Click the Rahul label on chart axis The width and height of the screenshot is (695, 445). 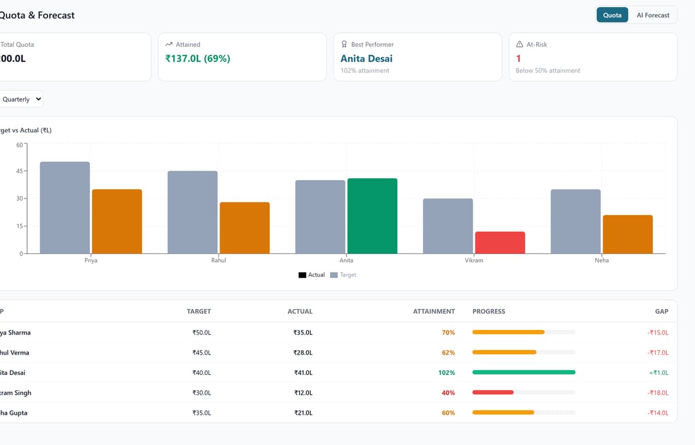[218, 260]
